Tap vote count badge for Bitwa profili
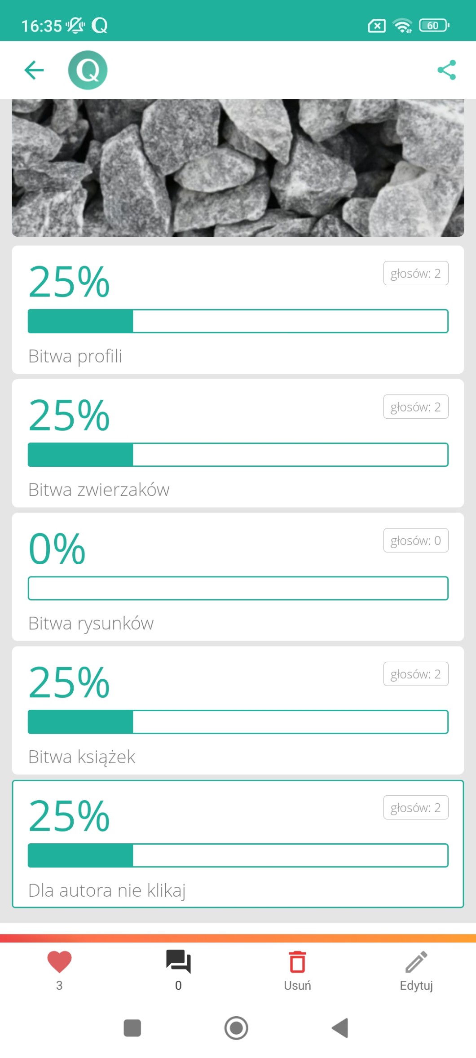The height and width of the screenshot is (1058, 476). [x=416, y=273]
